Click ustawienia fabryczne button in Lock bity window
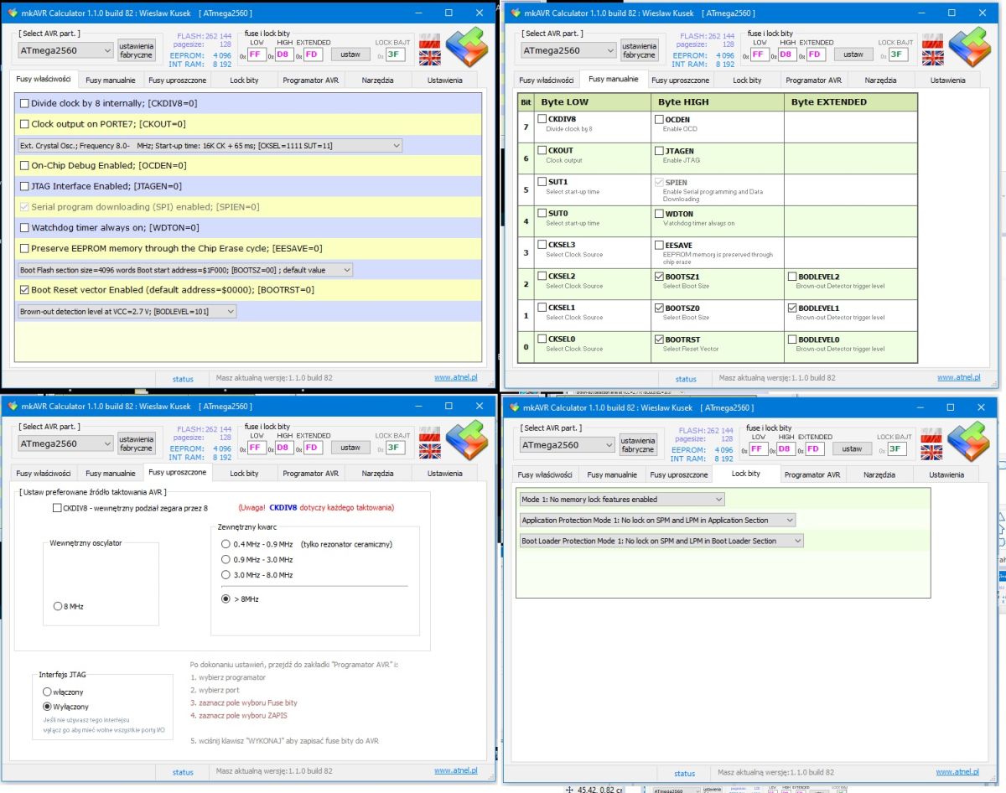The width and height of the screenshot is (1006, 793). pyautogui.click(x=637, y=444)
